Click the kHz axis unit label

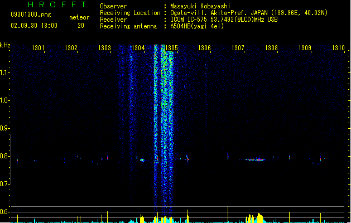click(x=5, y=45)
